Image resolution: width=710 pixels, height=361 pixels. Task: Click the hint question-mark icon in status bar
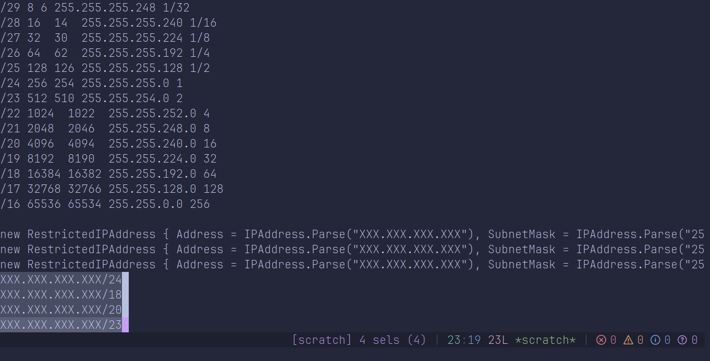(x=682, y=340)
